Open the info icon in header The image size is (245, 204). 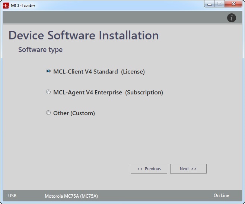[x=231, y=18]
